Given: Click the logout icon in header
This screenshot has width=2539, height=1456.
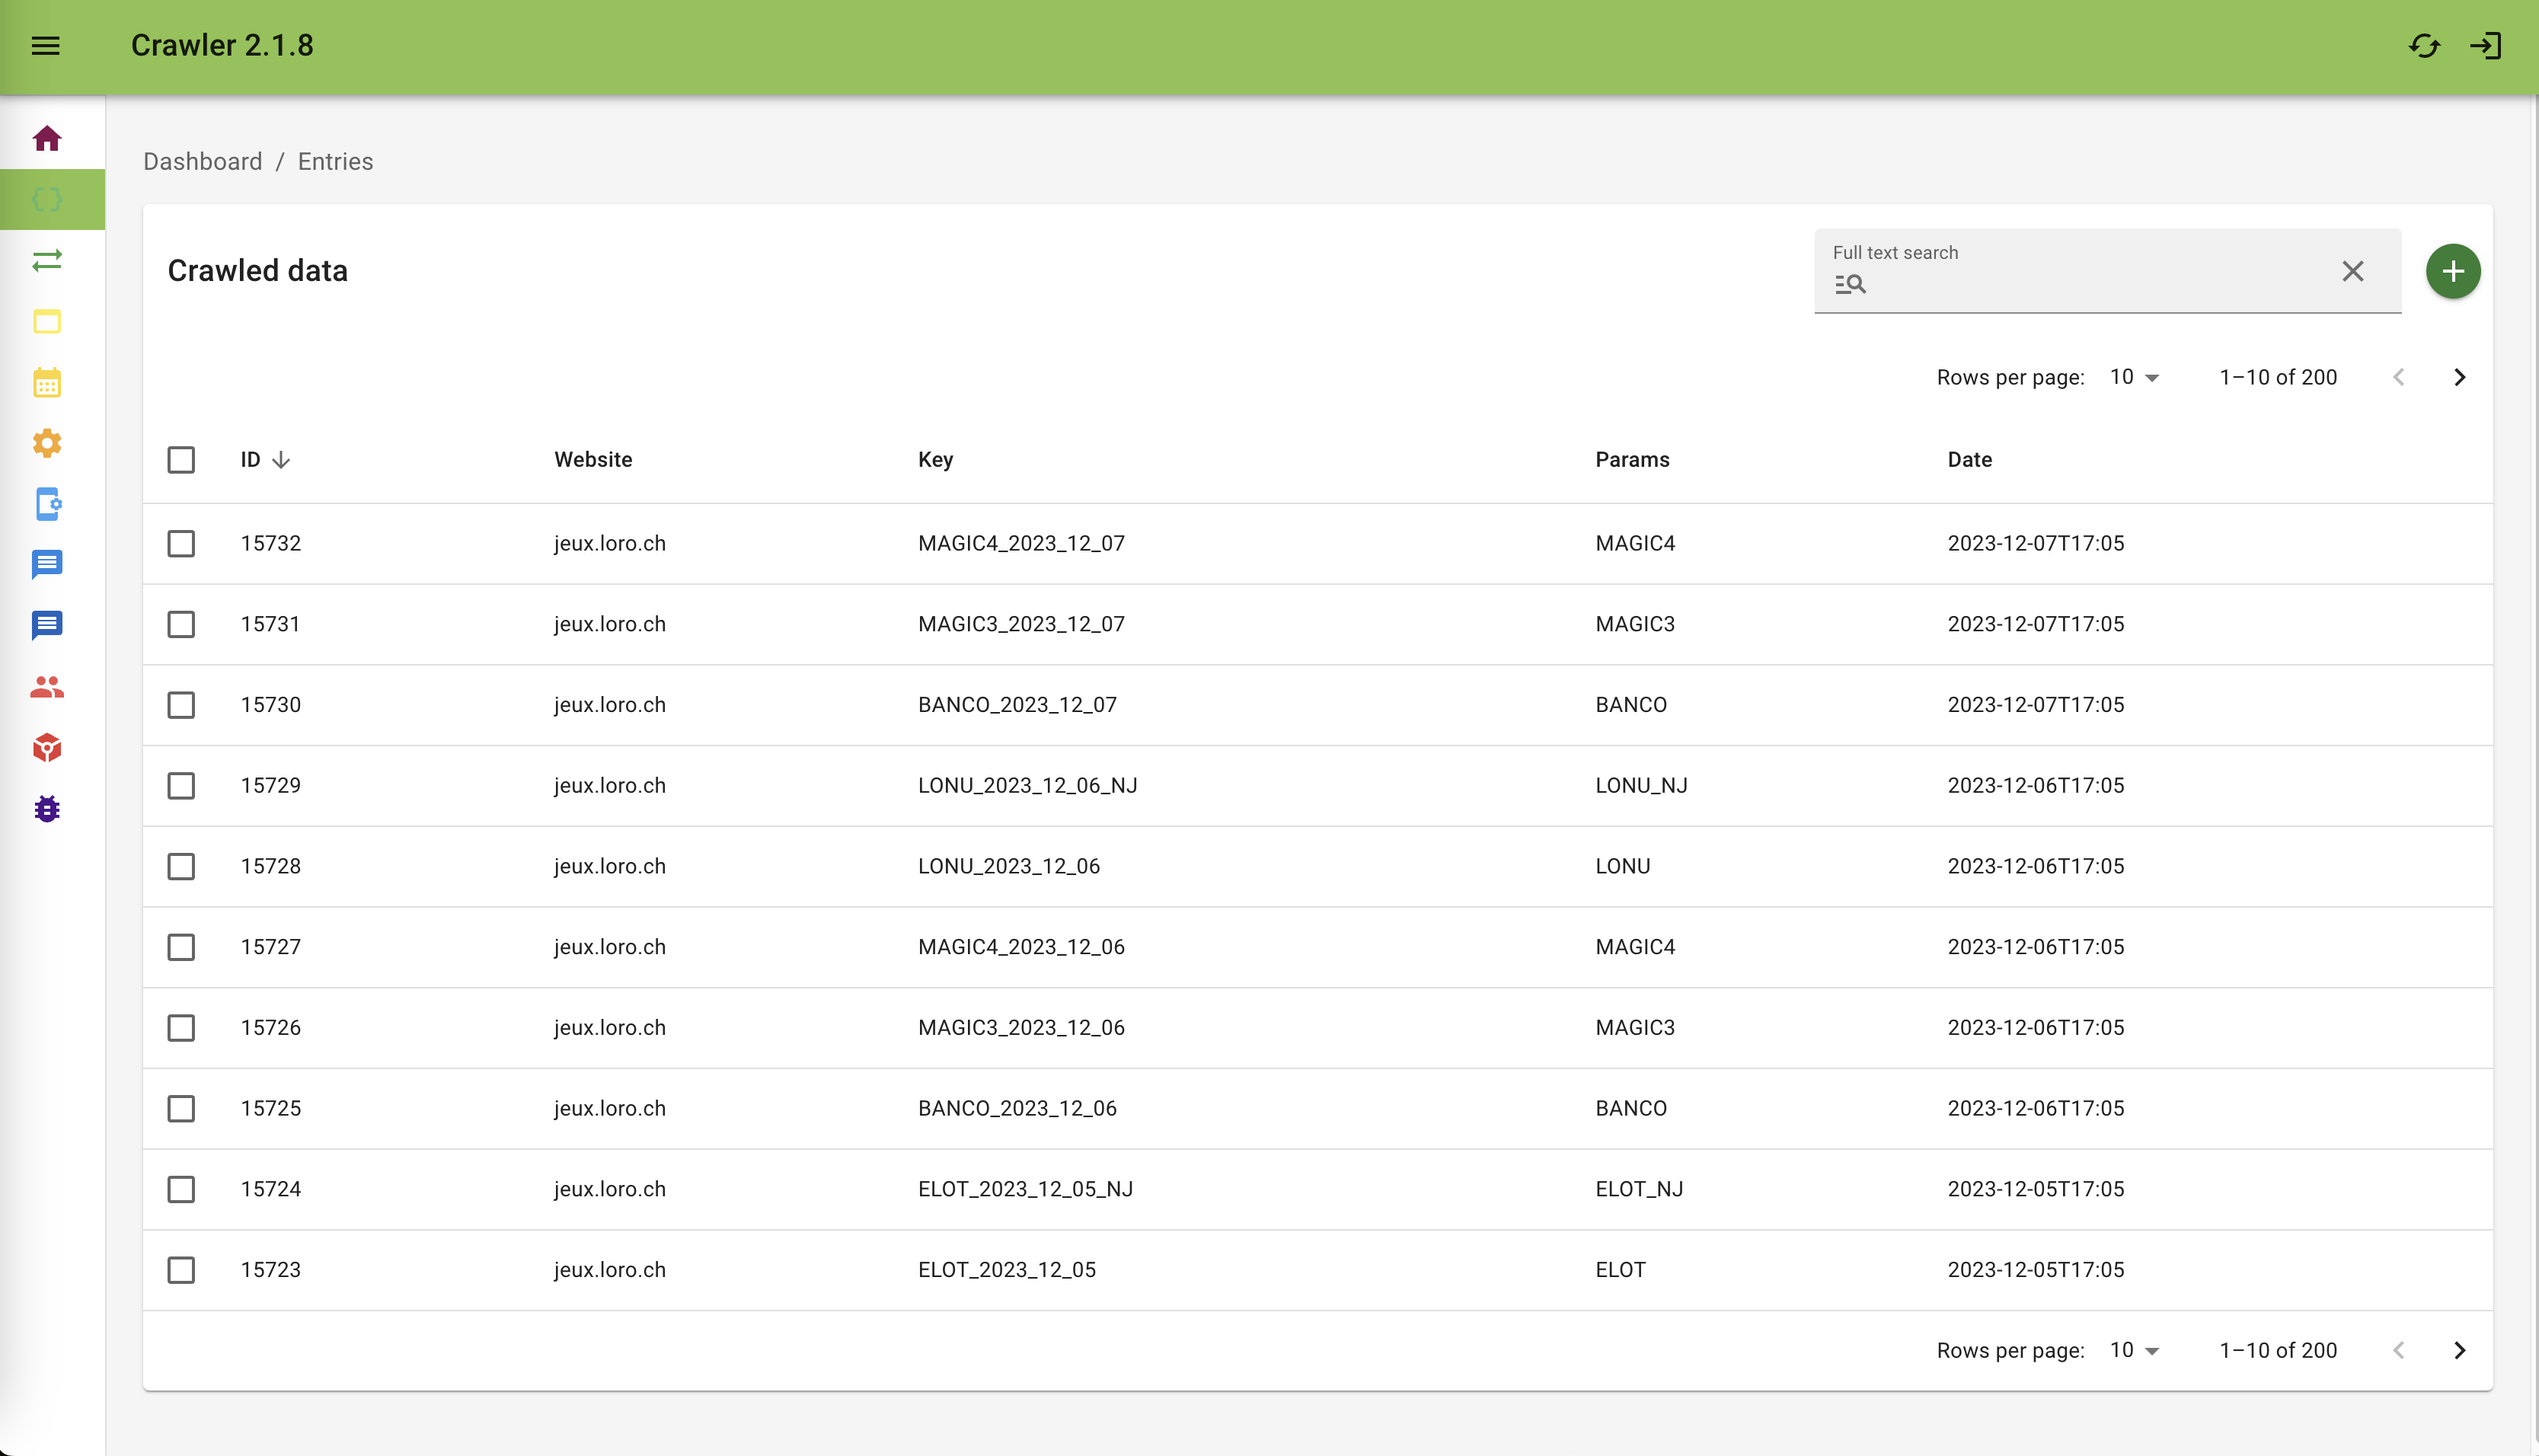Looking at the screenshot, I should pos(2485,46).
